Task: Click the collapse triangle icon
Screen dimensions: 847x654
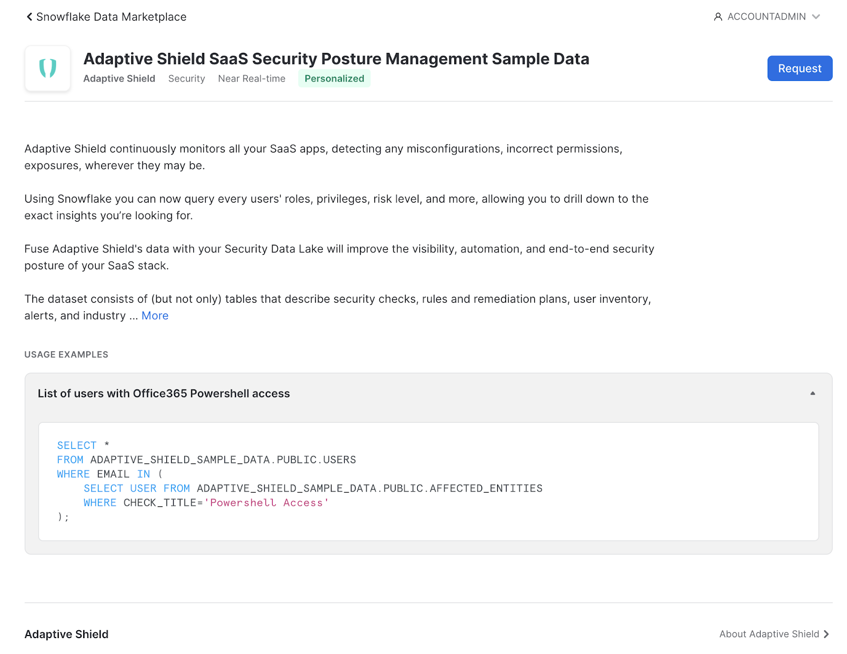Action: click(813, 394)
